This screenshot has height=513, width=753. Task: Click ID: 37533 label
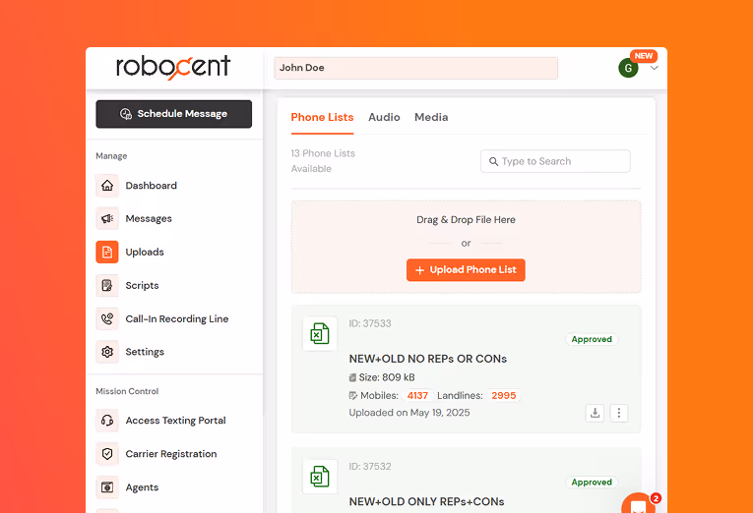(x=370, y=323)
